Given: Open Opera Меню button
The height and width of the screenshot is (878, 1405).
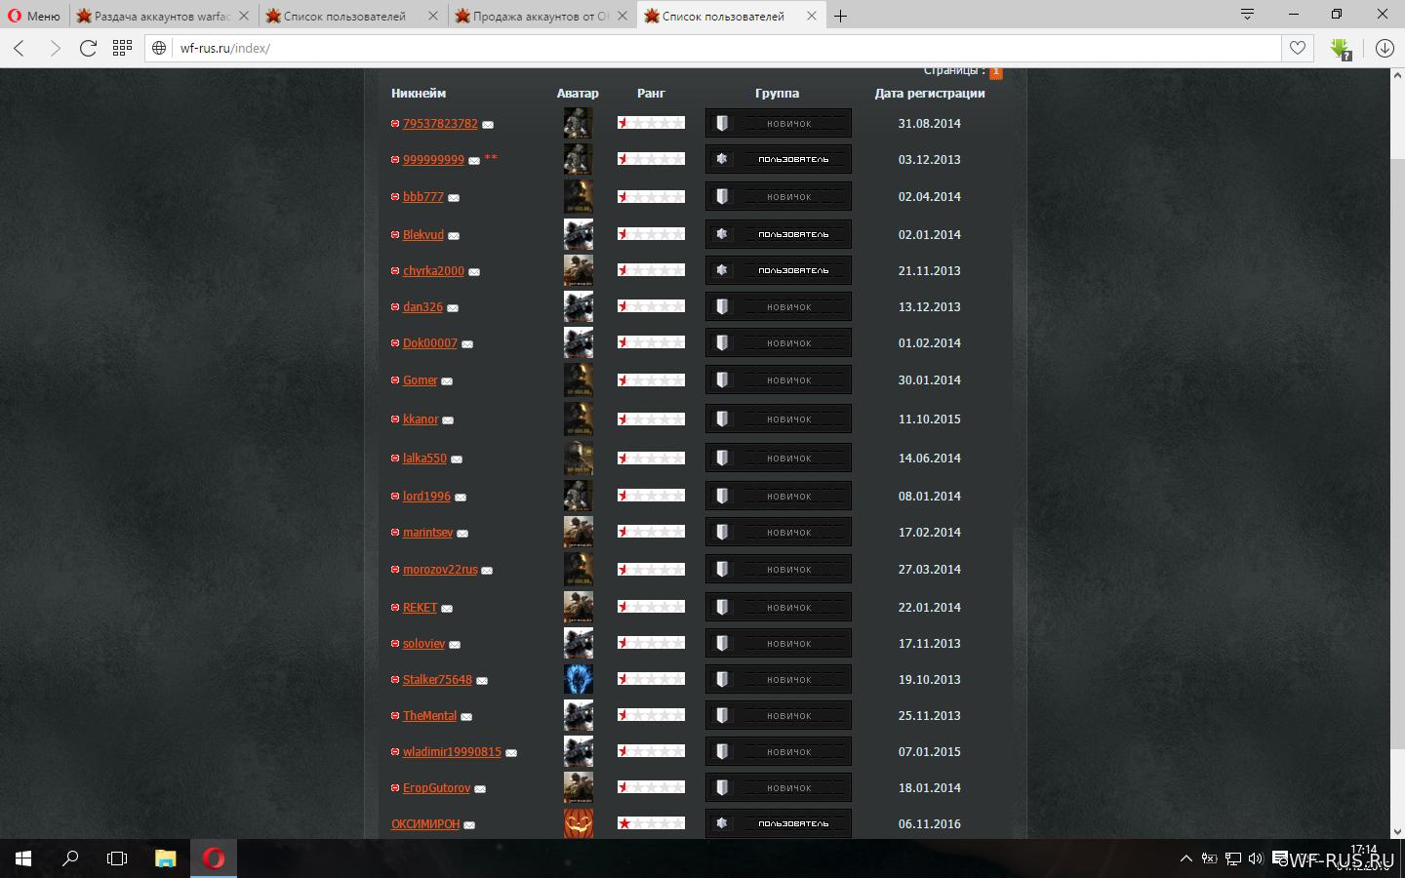Looking at the screenshot, I should tap(34, 16).
